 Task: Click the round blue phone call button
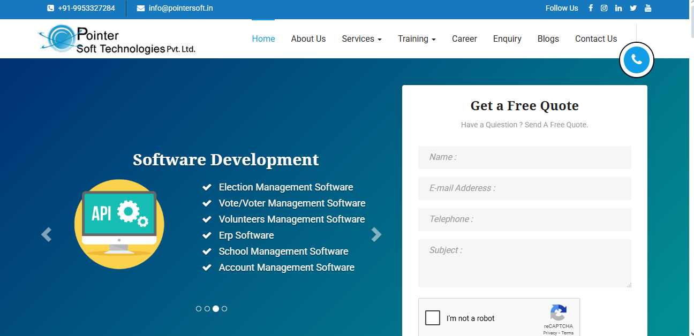tap(636, 59)
